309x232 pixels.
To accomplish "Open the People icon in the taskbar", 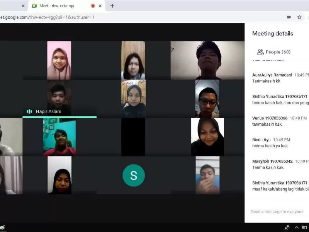I will tap(287, 227).
